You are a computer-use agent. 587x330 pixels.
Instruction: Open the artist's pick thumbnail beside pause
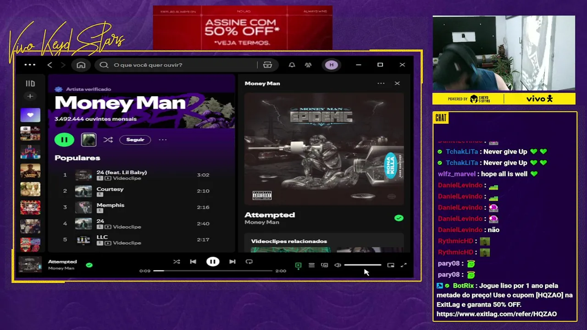tap(89, 140)
